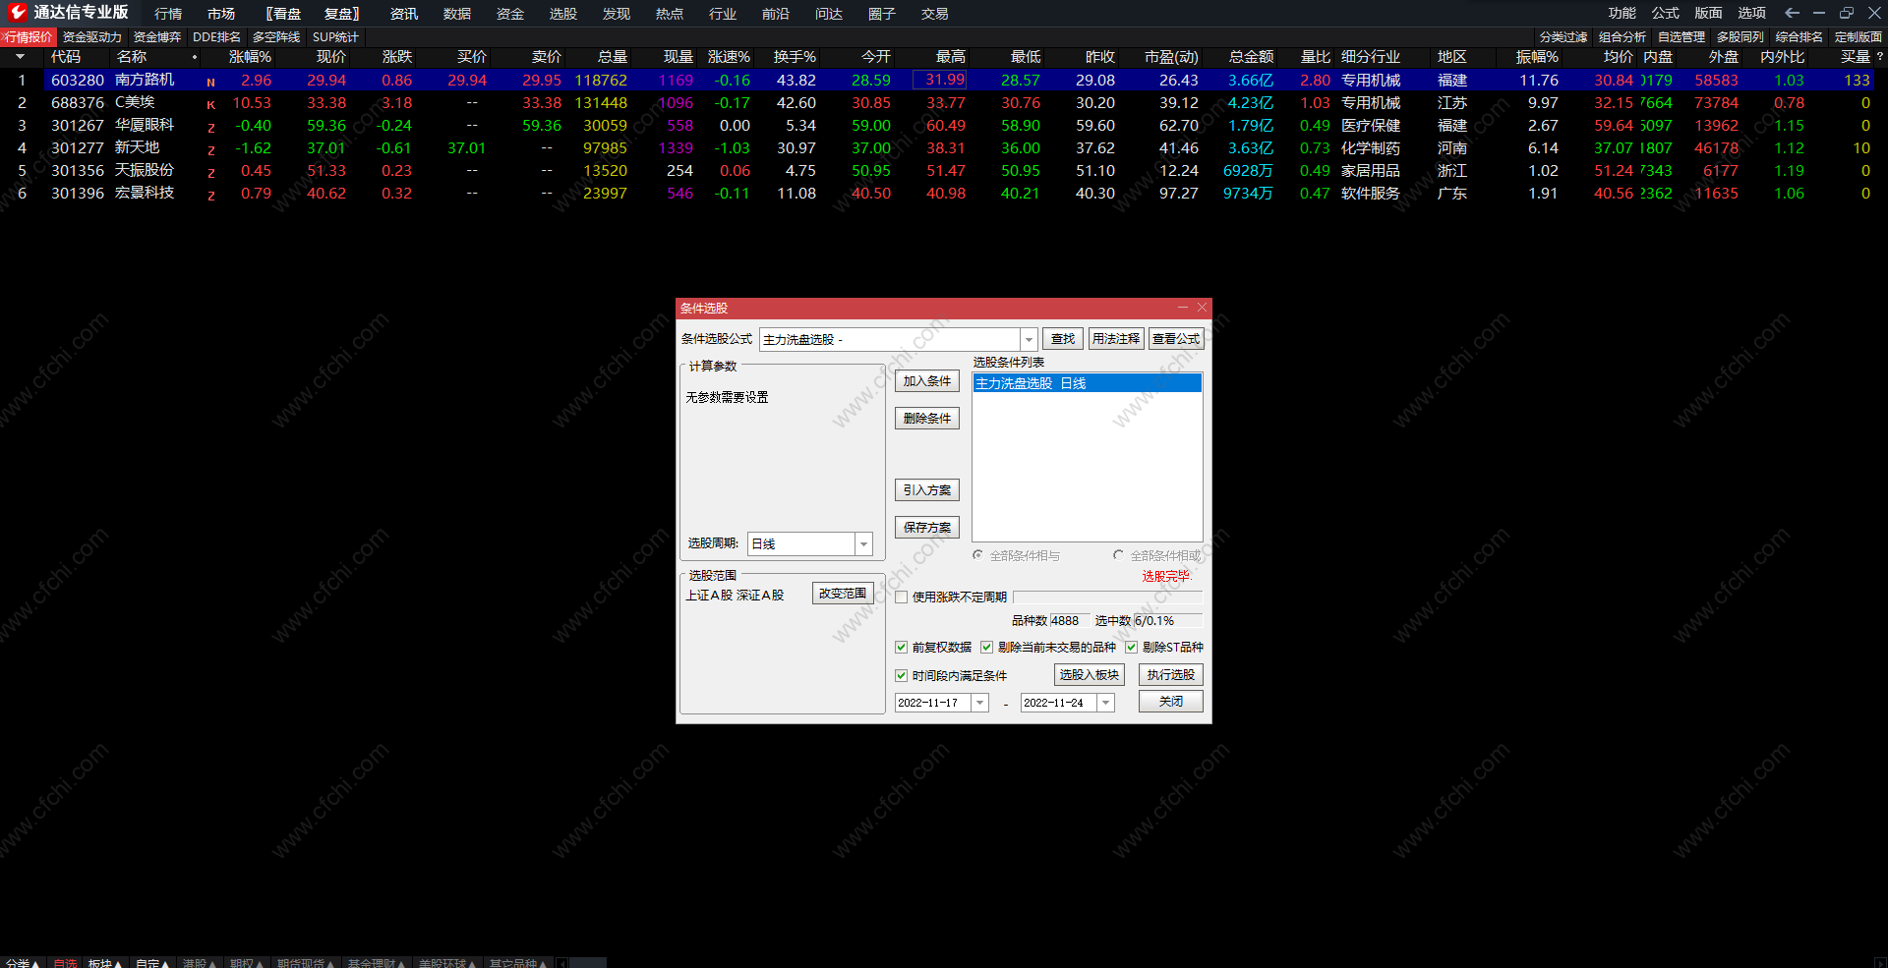Screen dimensions: 1888x968
Task: Switch to the 资金驱动力 tab
Action: [x=92, y=37]
